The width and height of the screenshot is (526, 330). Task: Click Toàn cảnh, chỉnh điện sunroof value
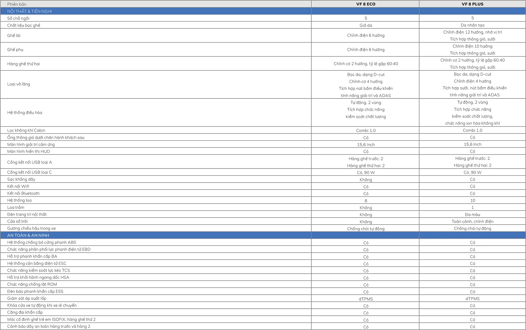tap(472, 222)
